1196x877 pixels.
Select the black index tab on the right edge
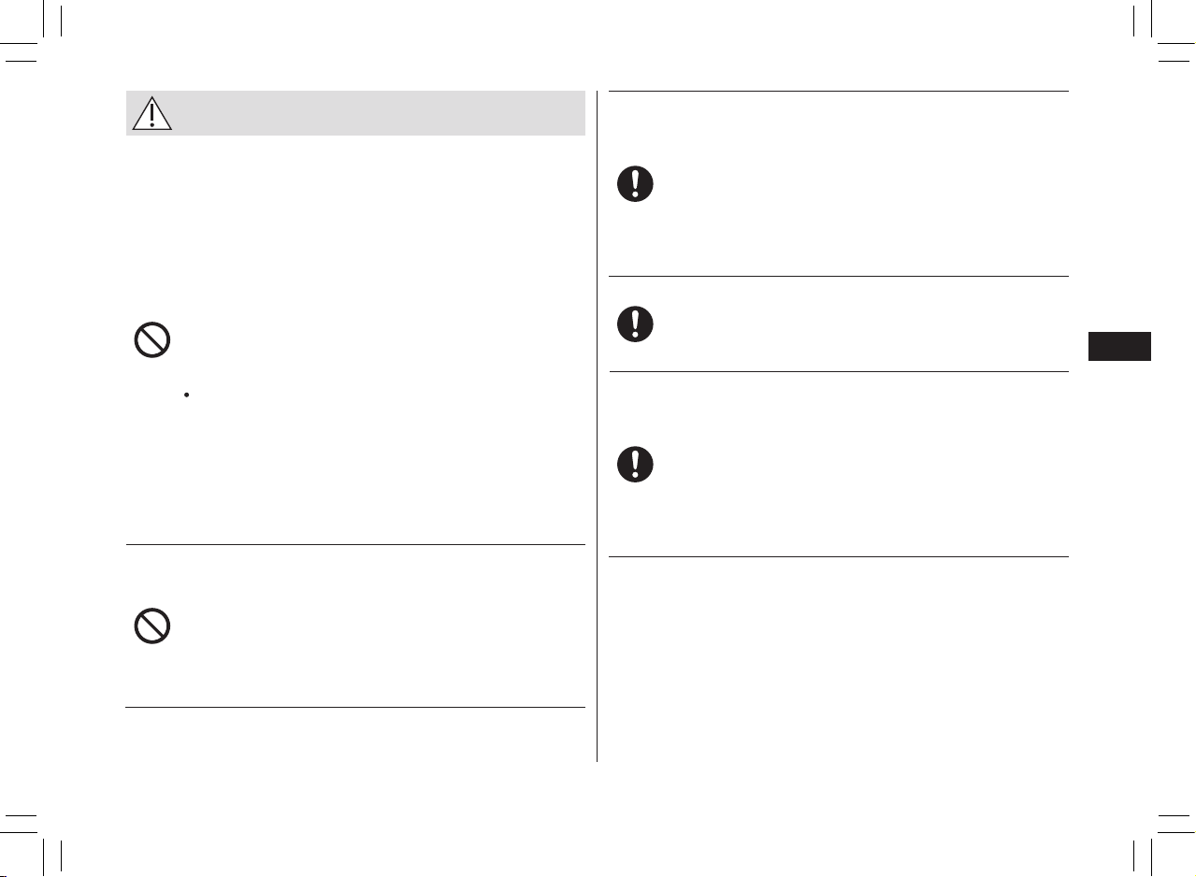(1120, 346)
